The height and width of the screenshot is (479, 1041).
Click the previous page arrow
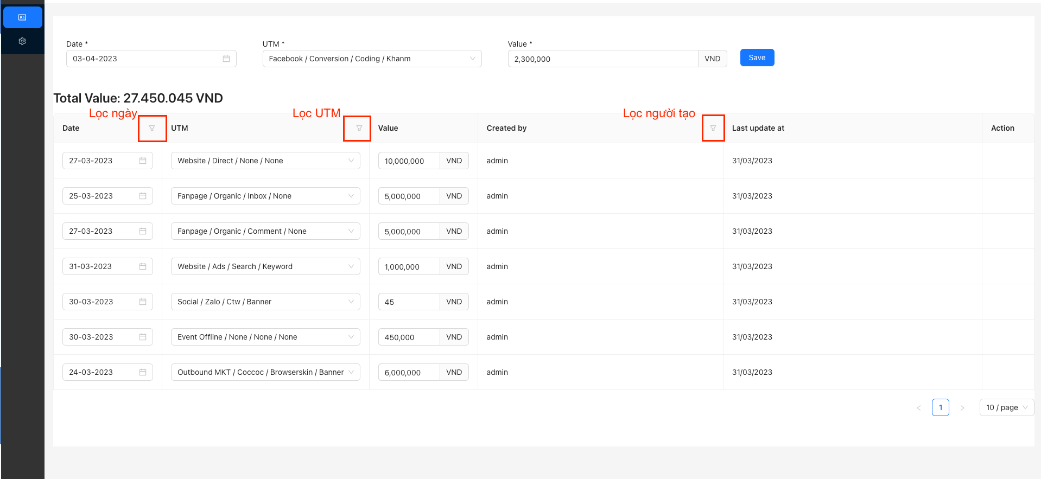(918, 408)
